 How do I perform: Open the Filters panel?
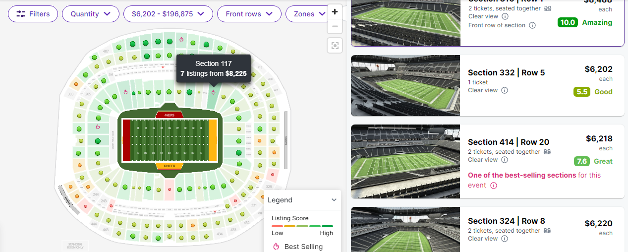coord(33,14)
